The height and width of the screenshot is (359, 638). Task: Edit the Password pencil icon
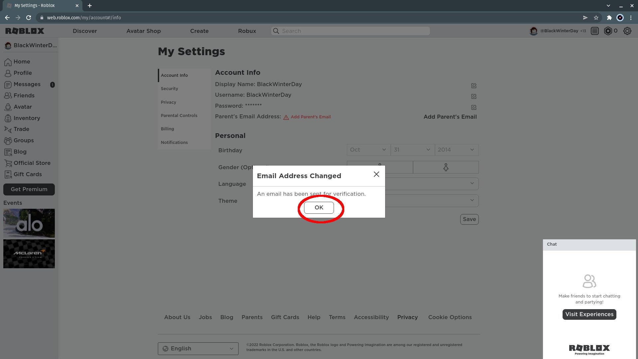pos(474,107)
